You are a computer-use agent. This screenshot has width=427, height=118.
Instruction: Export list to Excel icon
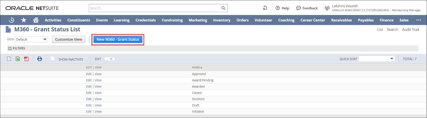18,59
